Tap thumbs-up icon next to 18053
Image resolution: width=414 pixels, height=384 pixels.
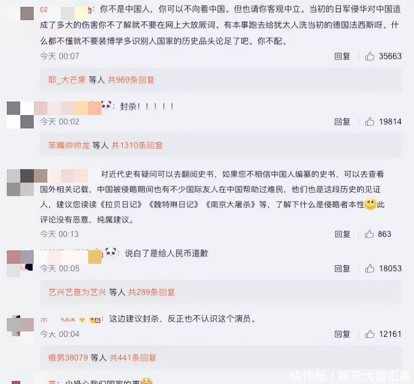[370, 269]
